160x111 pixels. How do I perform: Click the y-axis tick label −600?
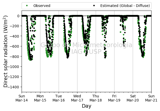[15, 46]
